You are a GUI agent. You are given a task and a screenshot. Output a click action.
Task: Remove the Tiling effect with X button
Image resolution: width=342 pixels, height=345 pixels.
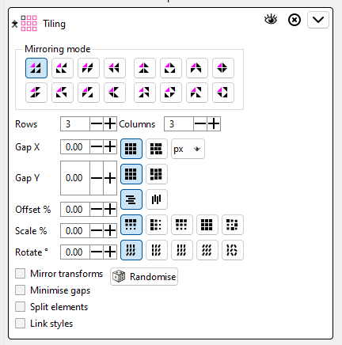tap(294, 20)
